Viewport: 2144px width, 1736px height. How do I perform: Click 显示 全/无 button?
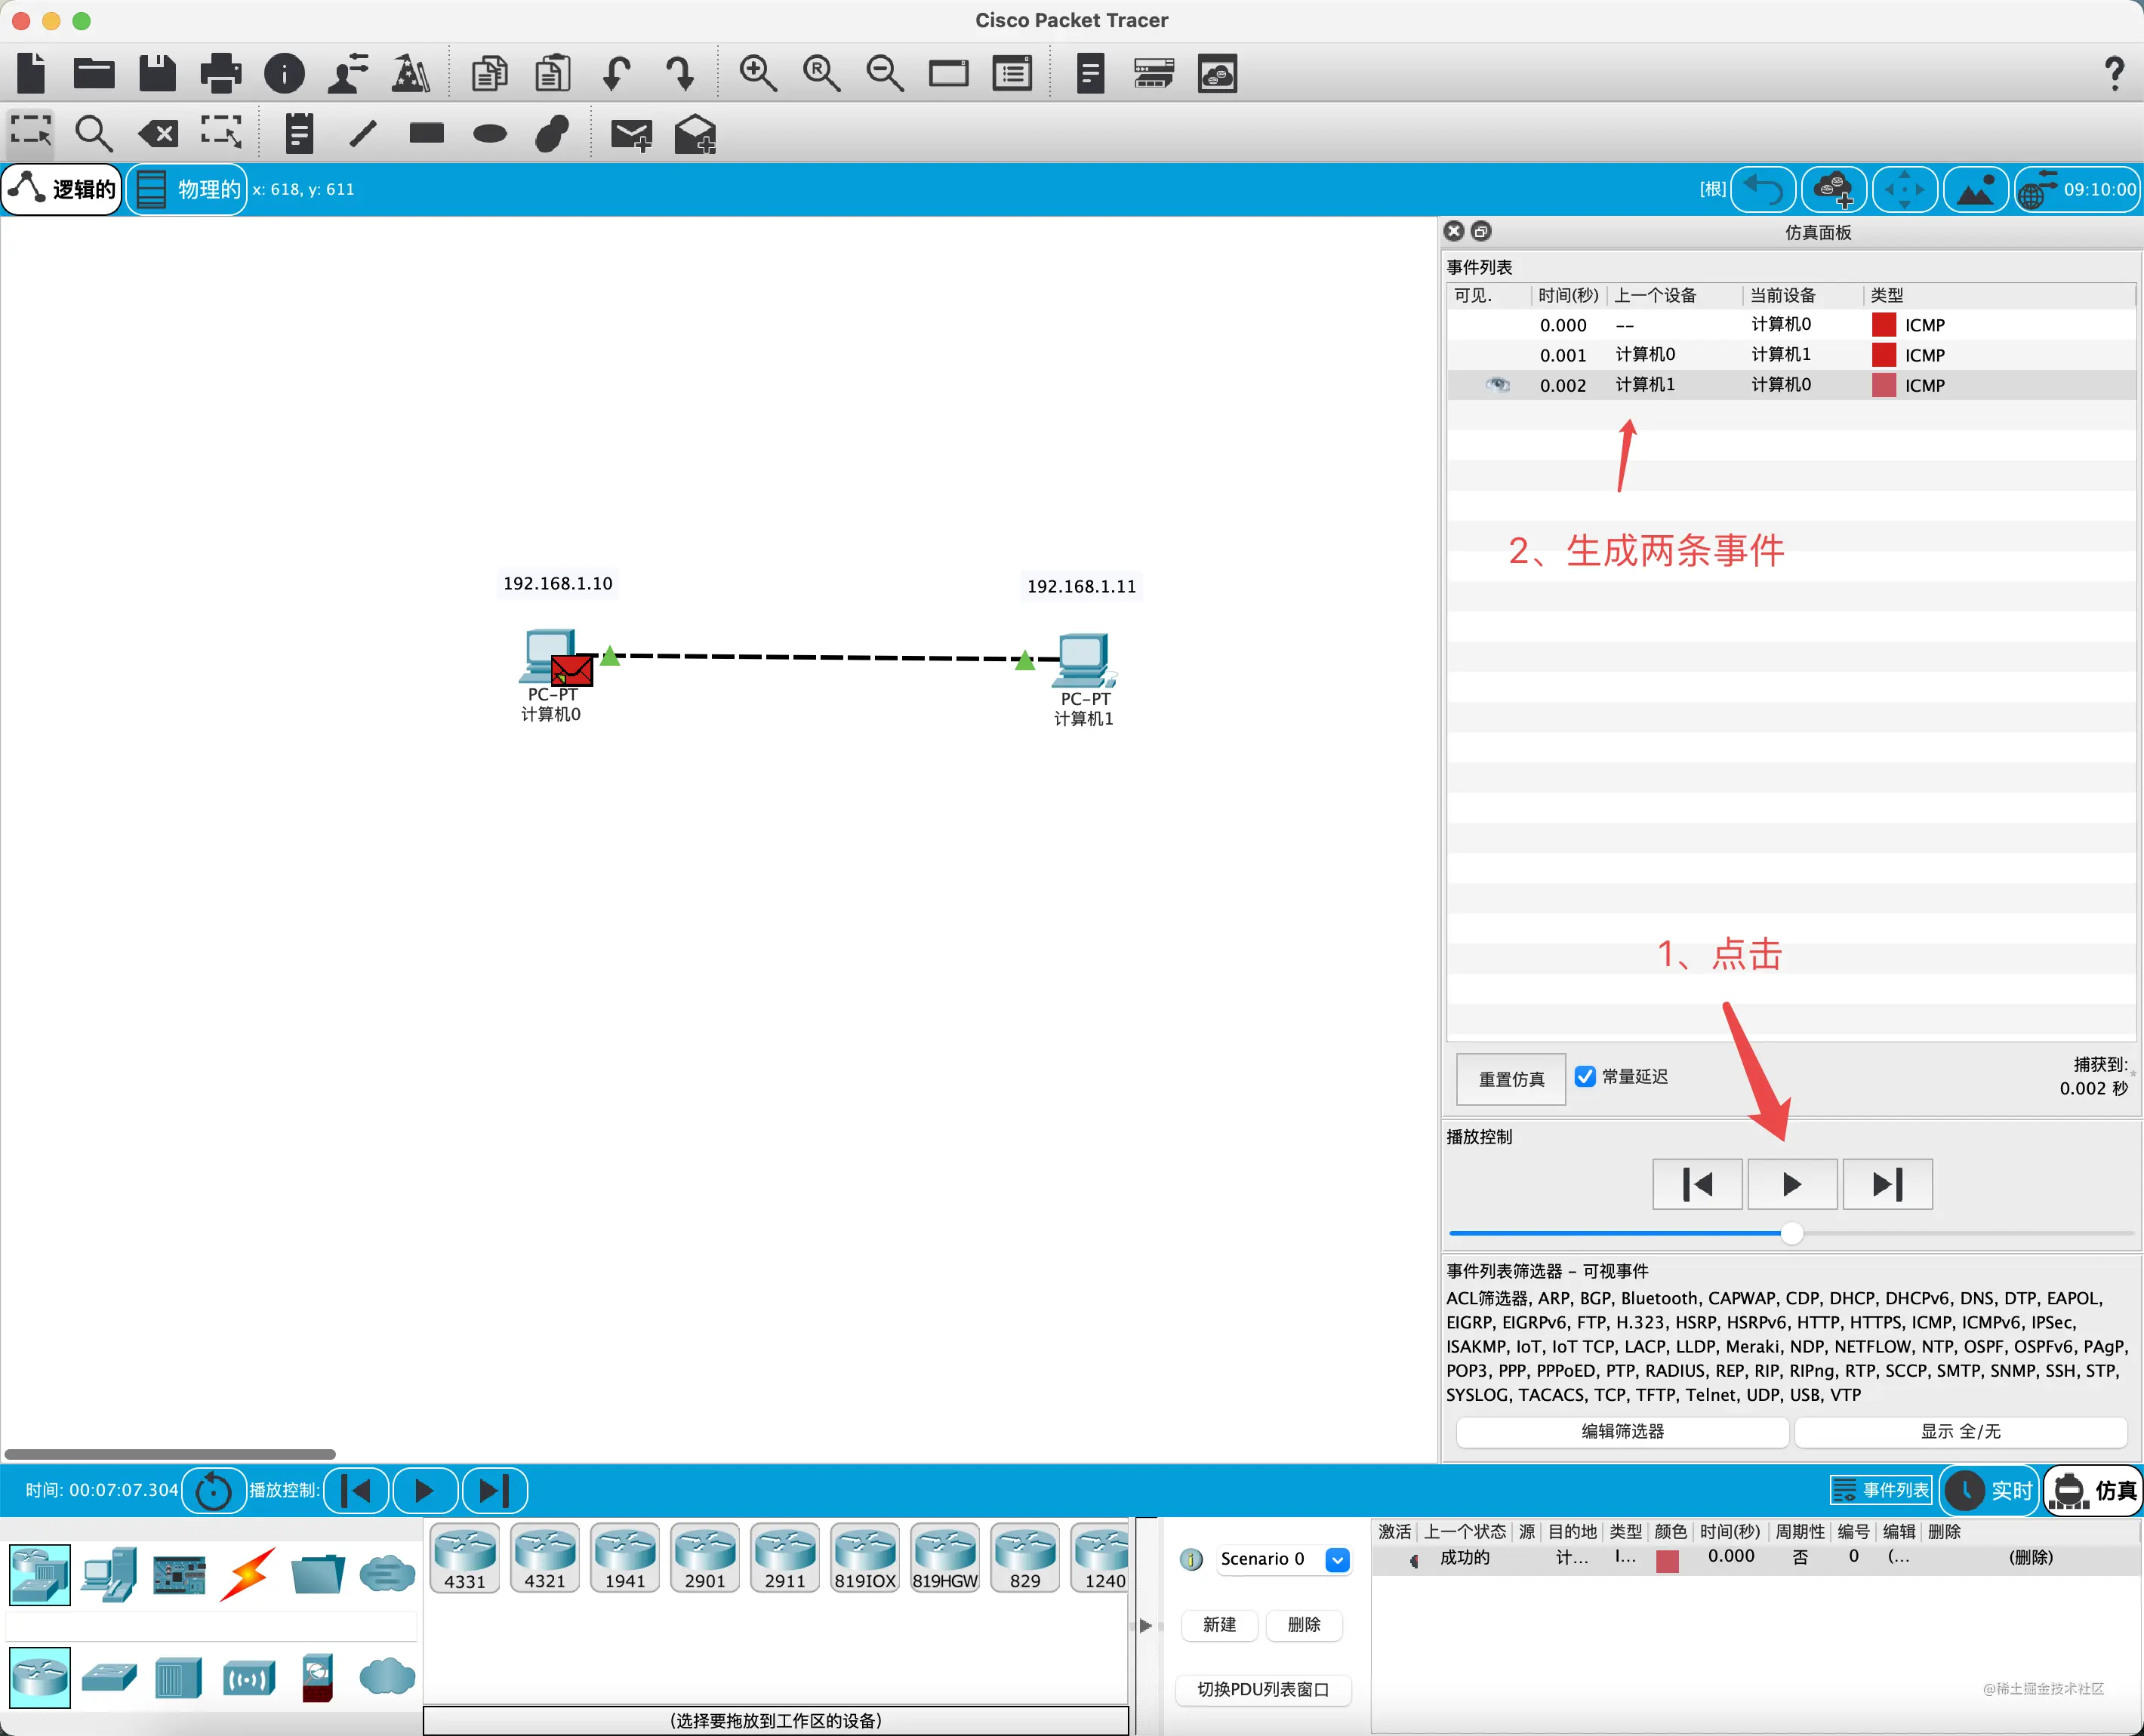coord(1960,1431)
